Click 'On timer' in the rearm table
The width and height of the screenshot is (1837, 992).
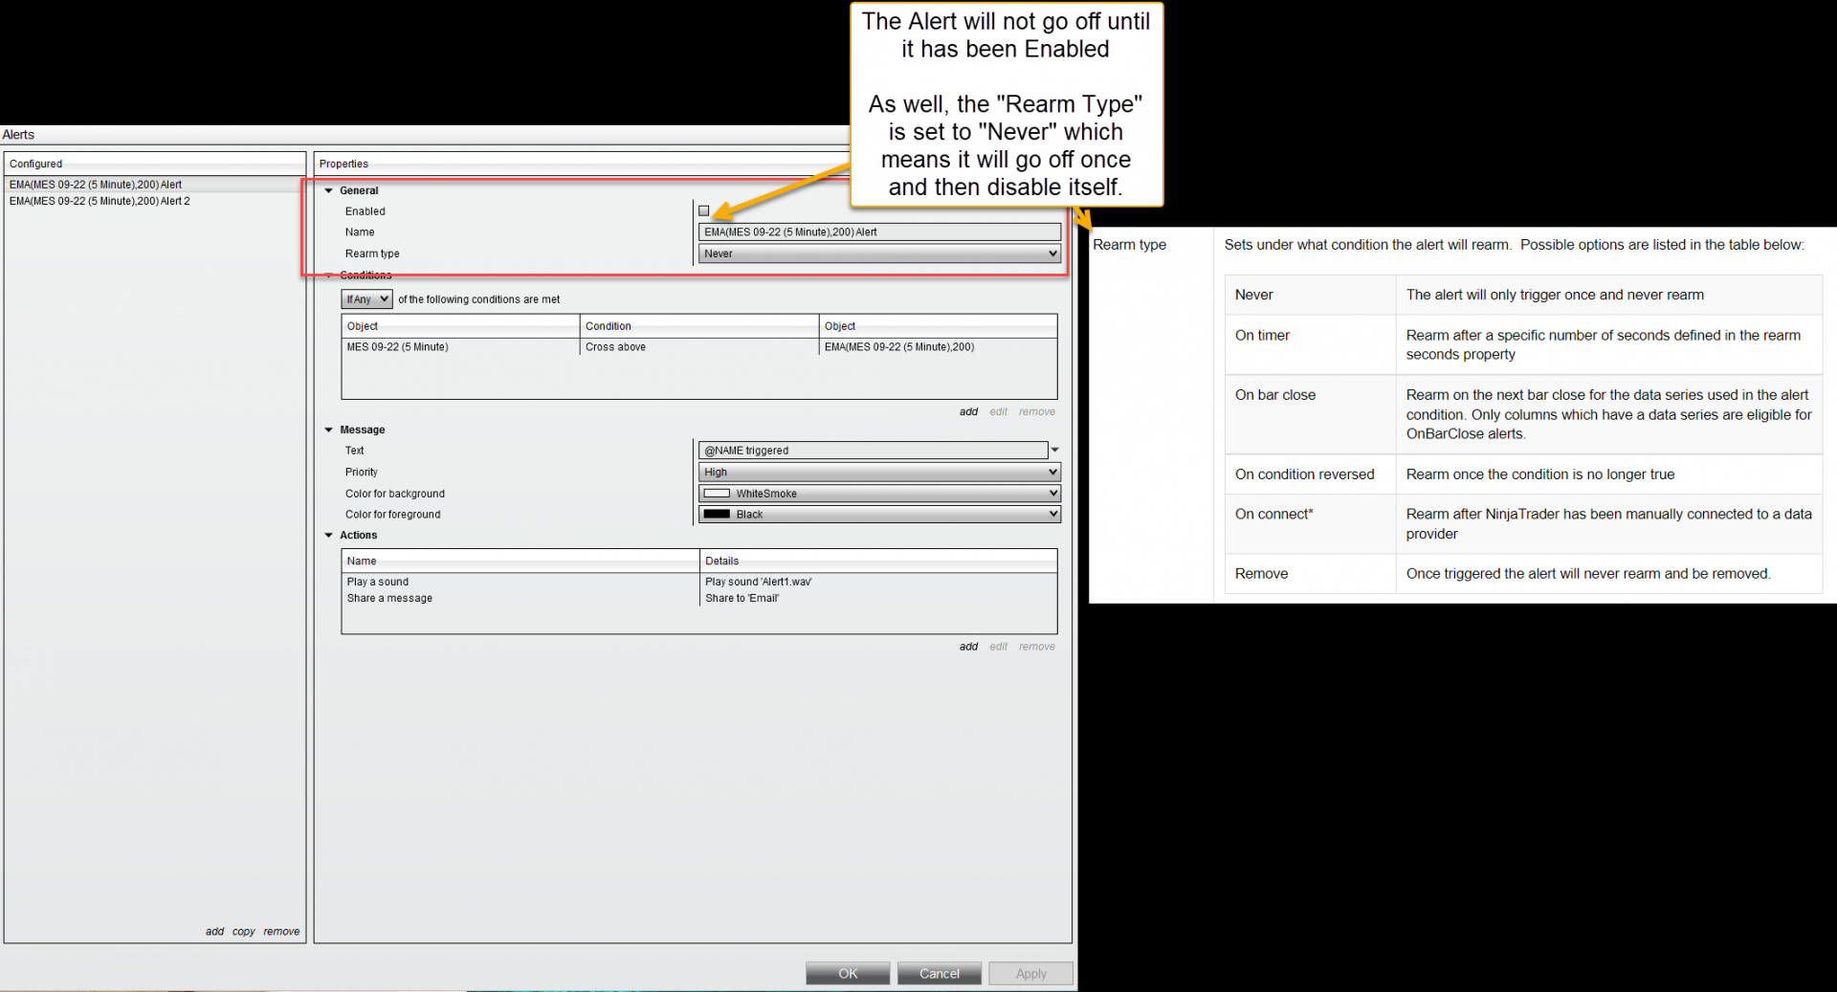[1262, 335]
